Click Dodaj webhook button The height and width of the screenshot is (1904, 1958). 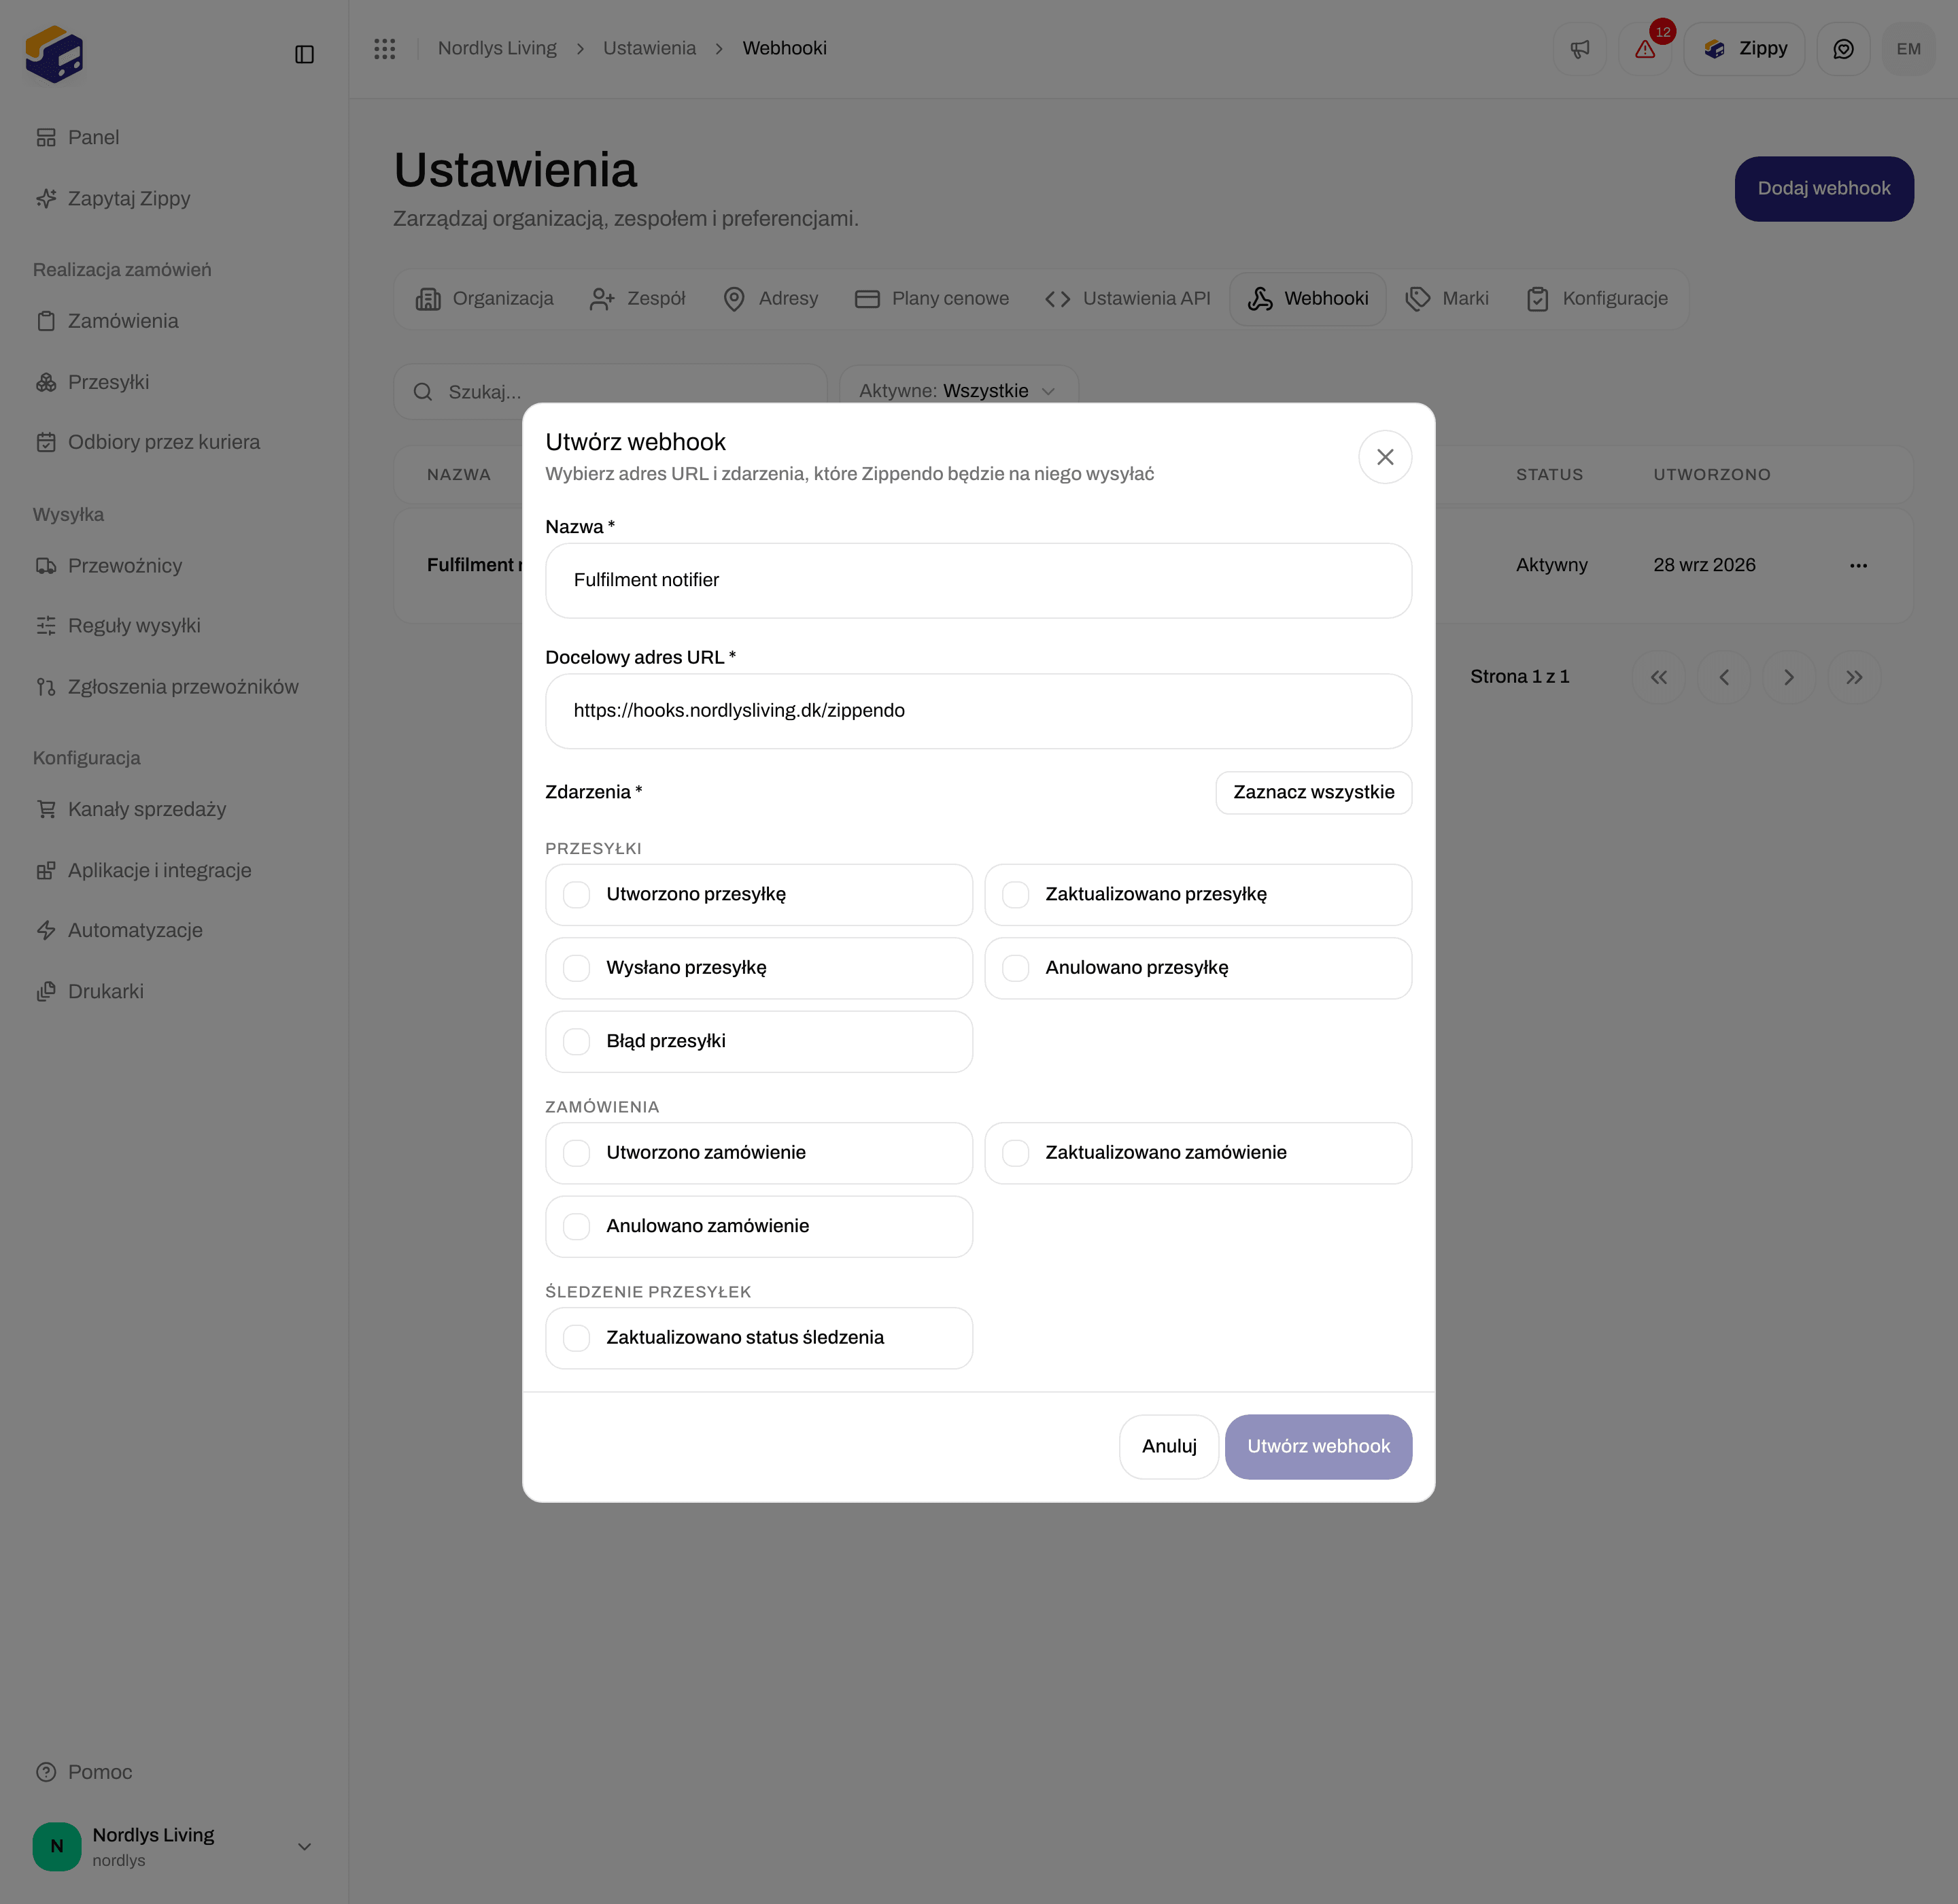click(x=1824, y=189)
